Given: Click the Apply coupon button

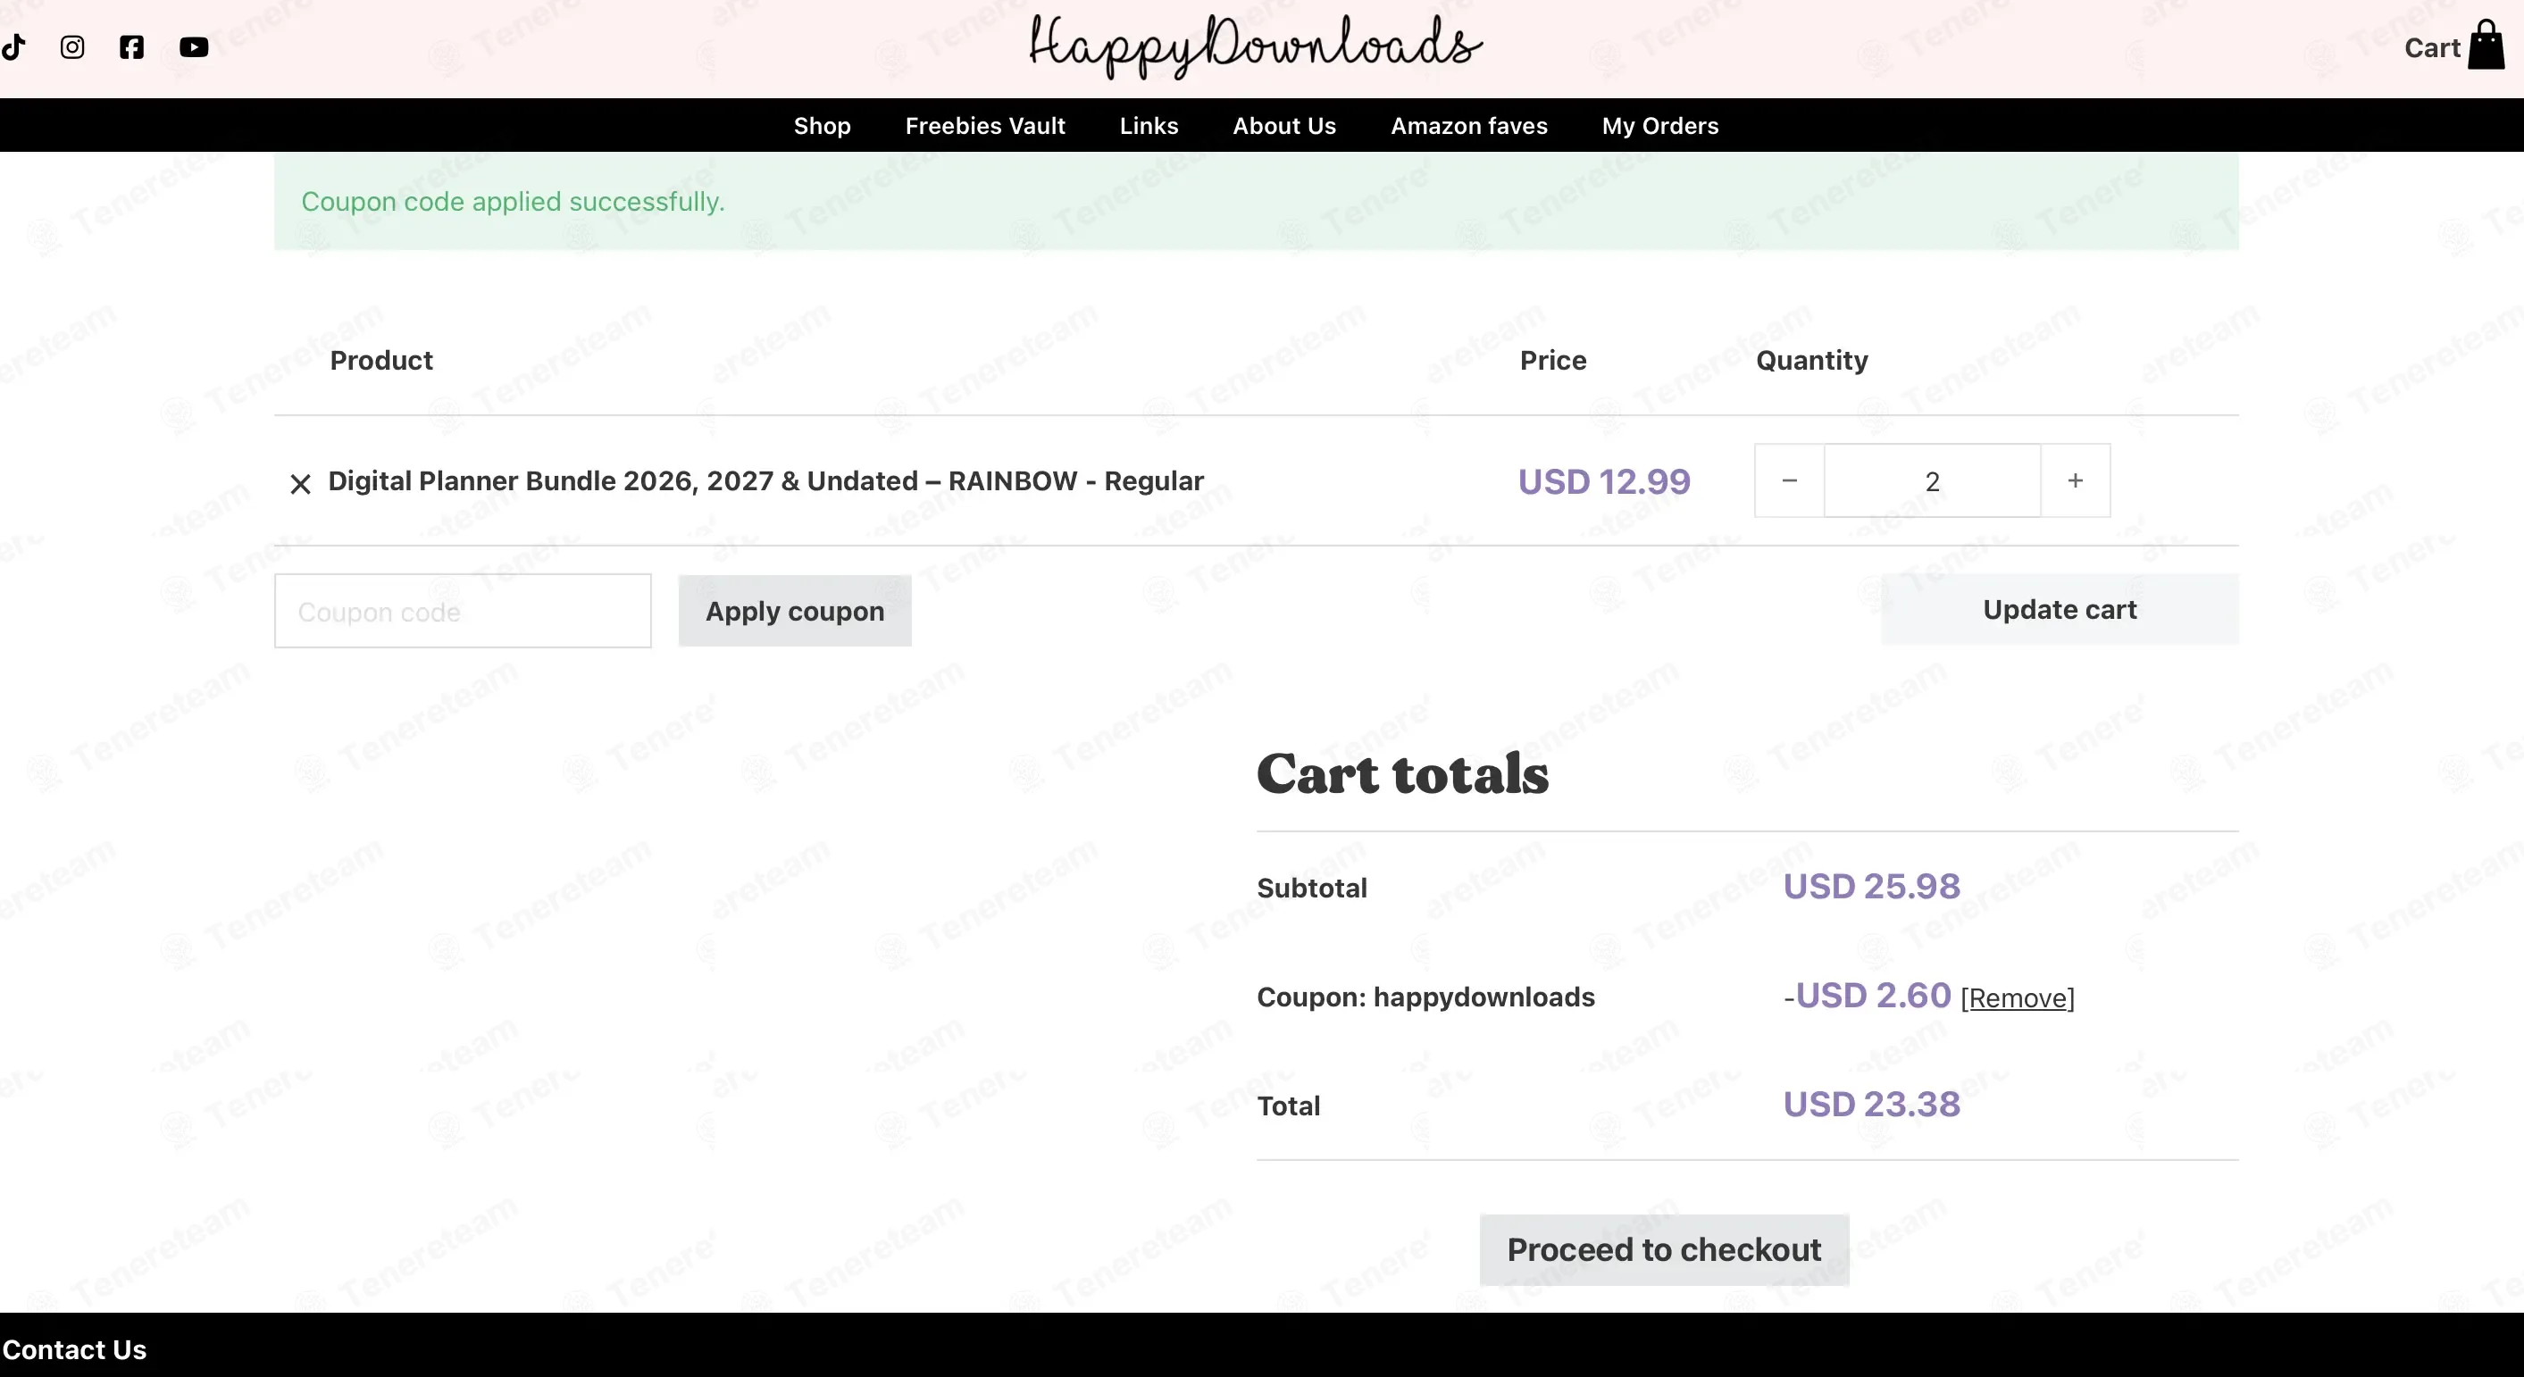Looking at the screenshot, I should (795, 611).
